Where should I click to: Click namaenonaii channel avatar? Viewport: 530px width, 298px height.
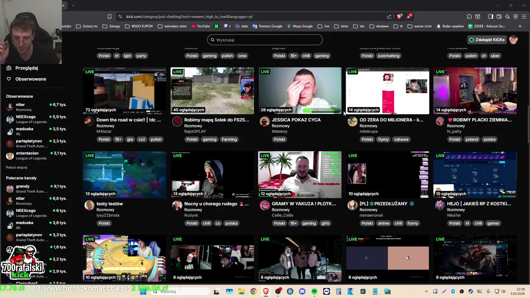pyautogui.click(x=352, y=205)
